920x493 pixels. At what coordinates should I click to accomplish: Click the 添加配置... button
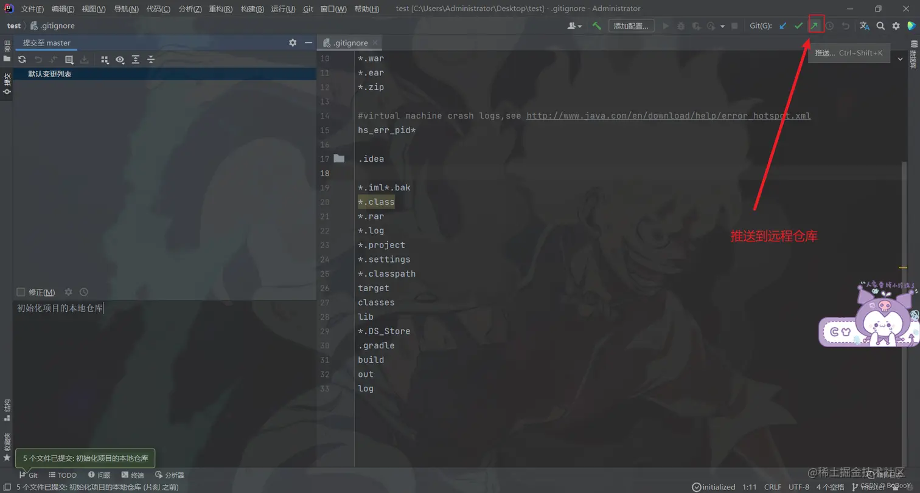point(632,26)
